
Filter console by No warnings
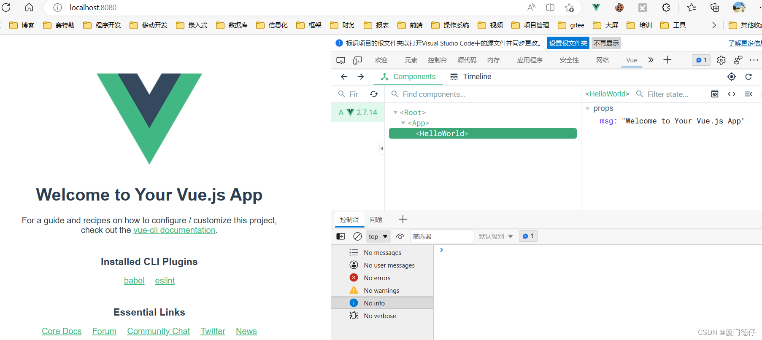382,291
